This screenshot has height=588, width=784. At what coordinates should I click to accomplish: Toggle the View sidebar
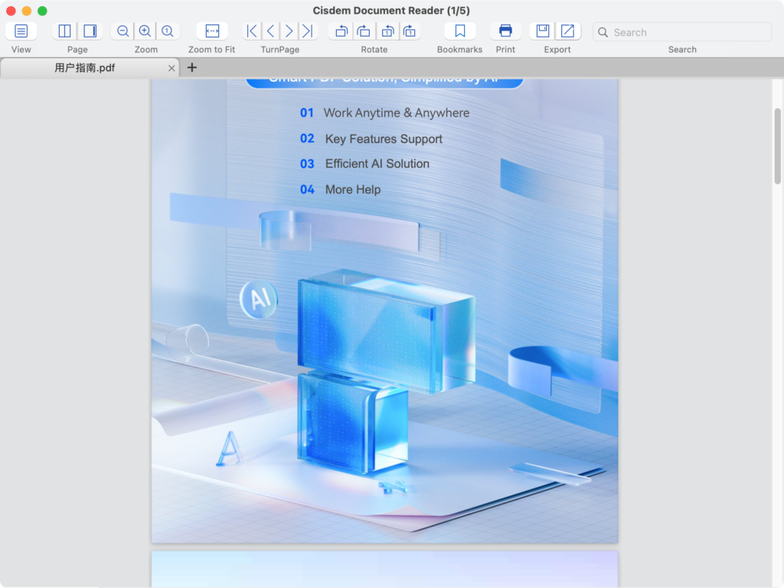coord(21,31)
